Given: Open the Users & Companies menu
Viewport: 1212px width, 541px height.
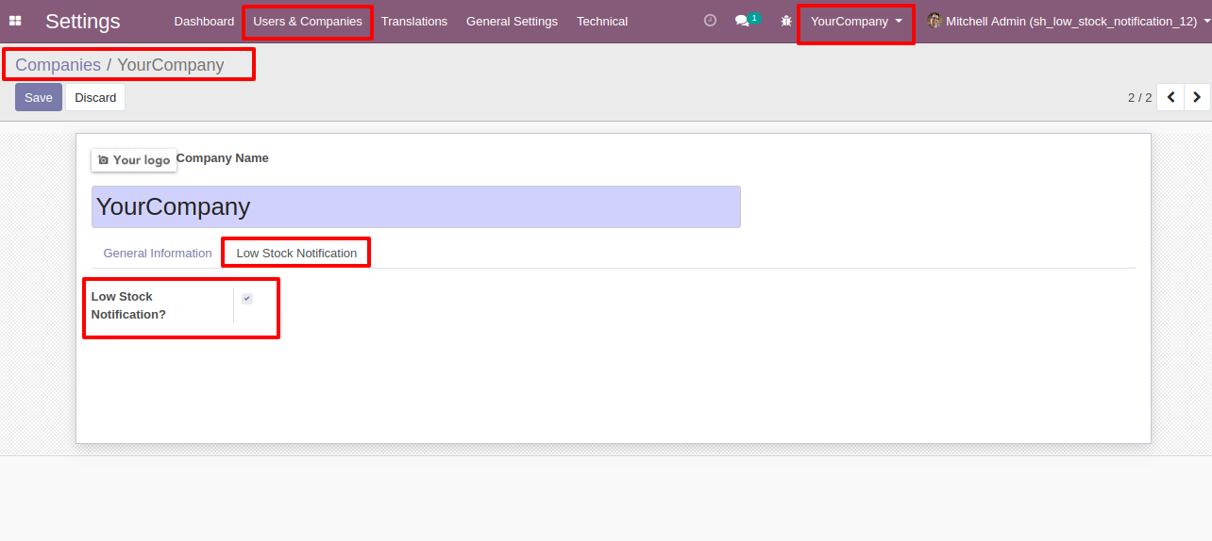Looking at the screenshot, I should point(308,21).
